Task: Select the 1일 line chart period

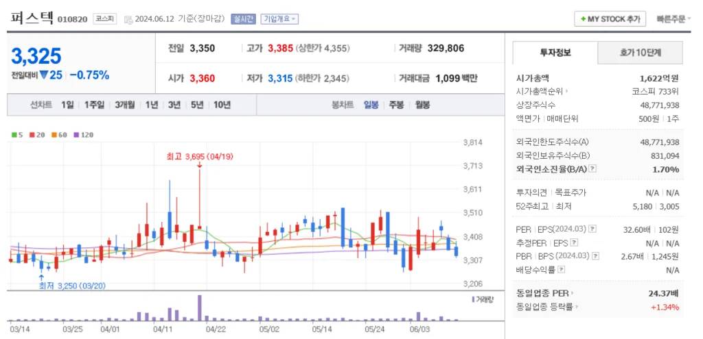Action: point(67,105)
